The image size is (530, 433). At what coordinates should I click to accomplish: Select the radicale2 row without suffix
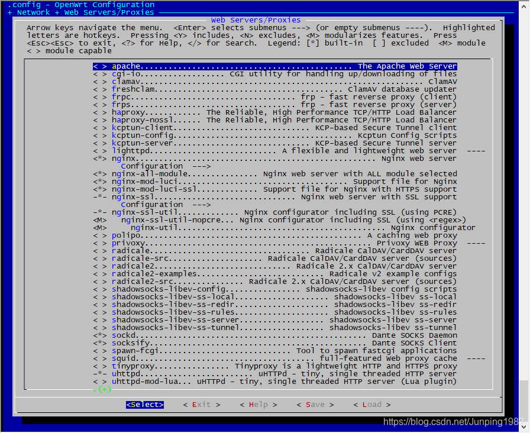pyautogui.click(x=275, y=266)
